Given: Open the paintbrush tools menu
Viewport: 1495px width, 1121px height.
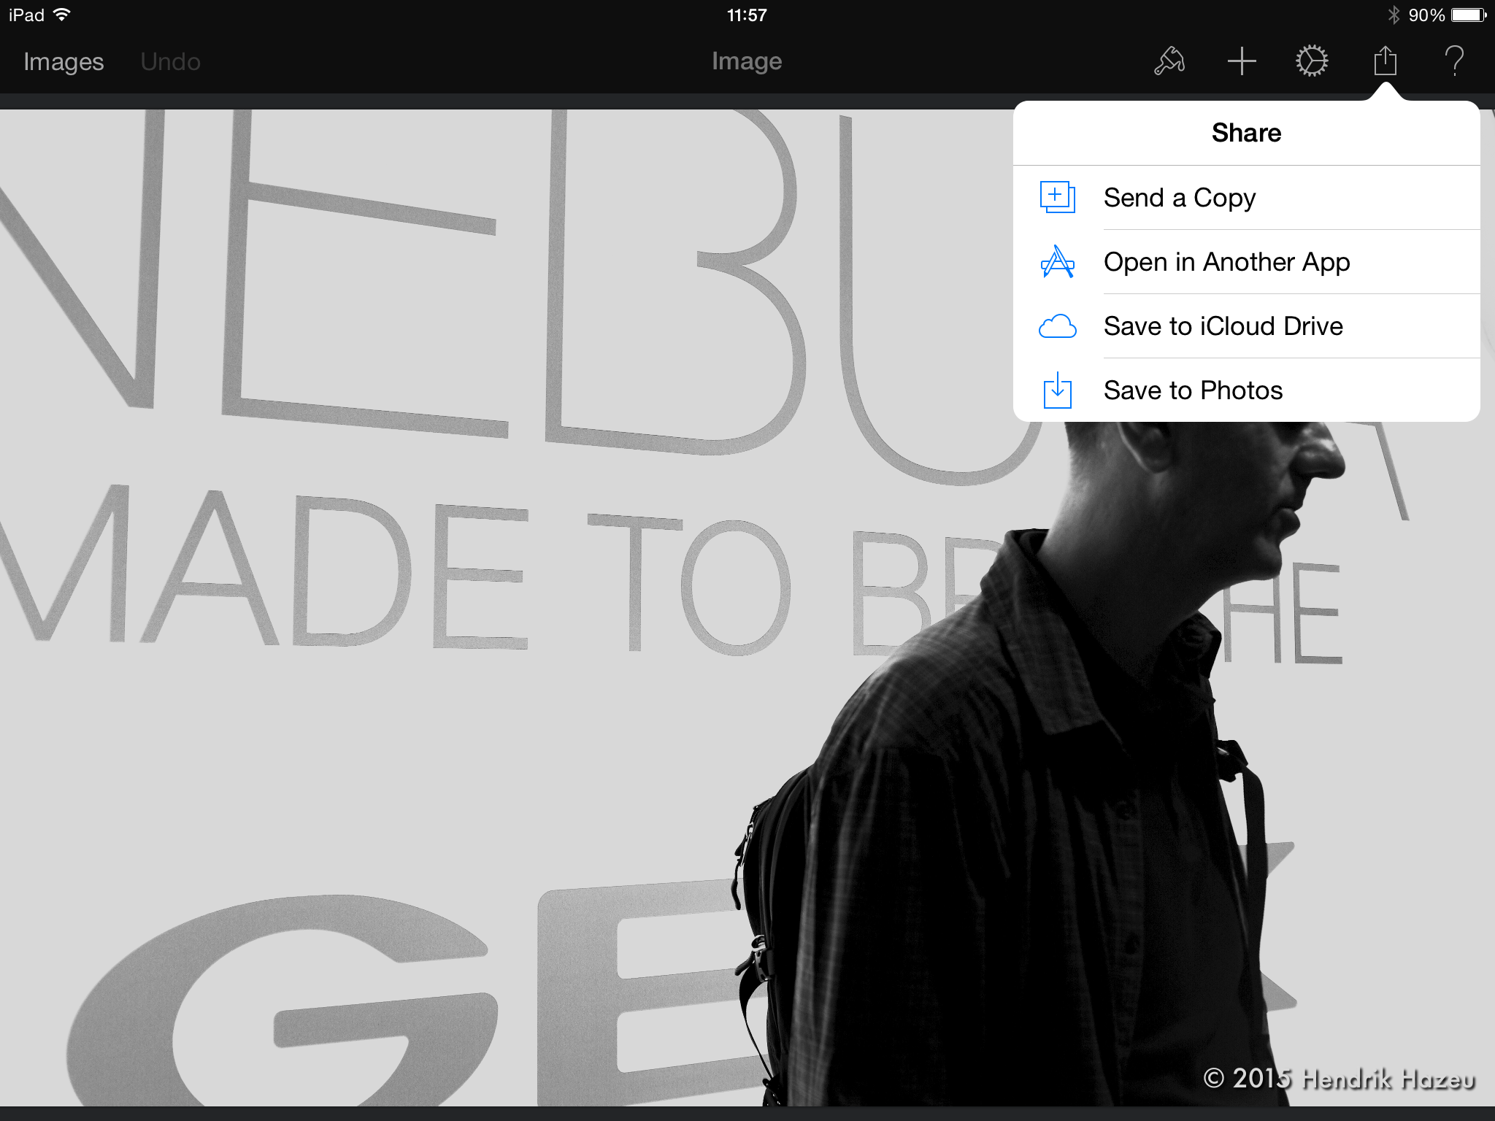Looking at the screenshot, I should pos(1169,61).
